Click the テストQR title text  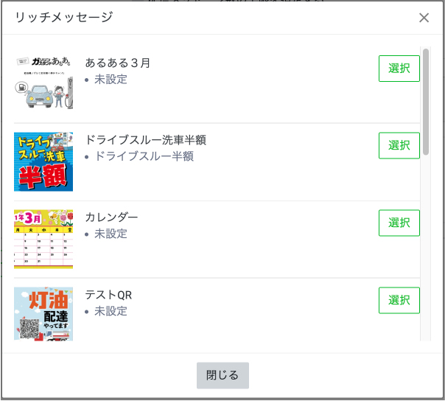click(108, 295)
